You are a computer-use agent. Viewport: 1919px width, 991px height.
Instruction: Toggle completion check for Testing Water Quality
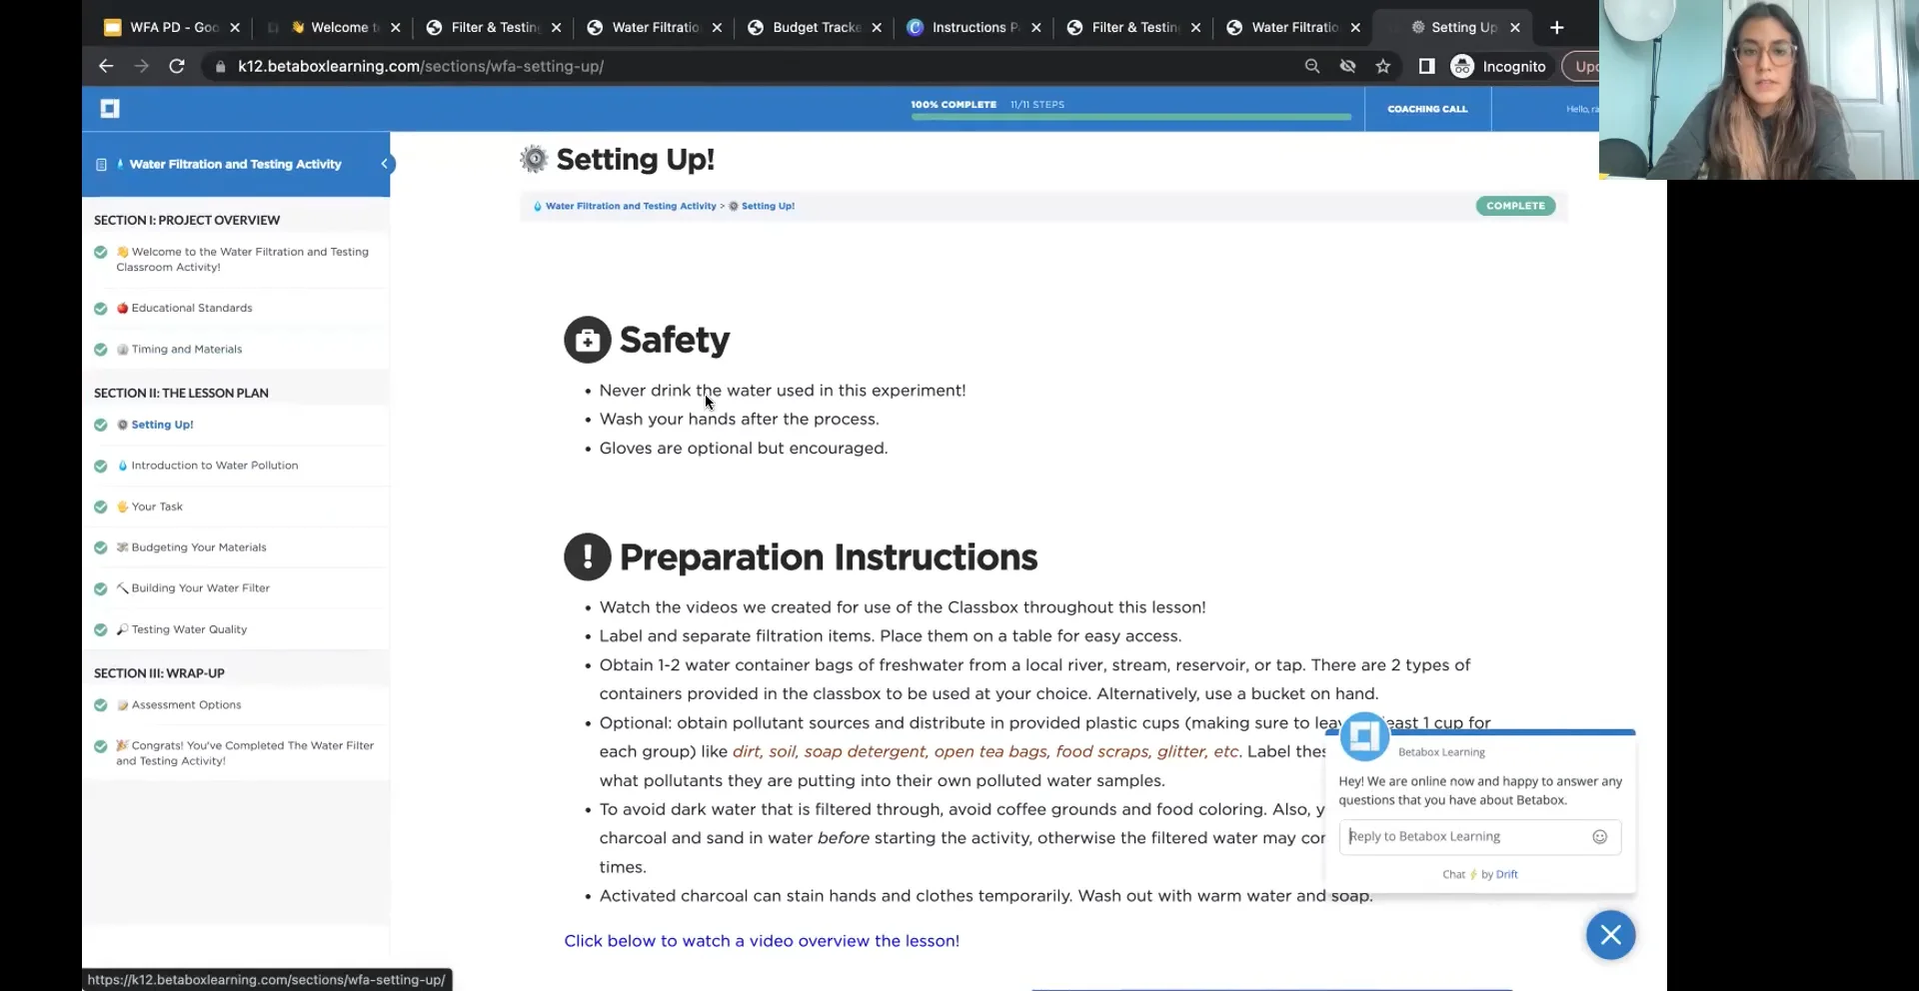(100, 629)
